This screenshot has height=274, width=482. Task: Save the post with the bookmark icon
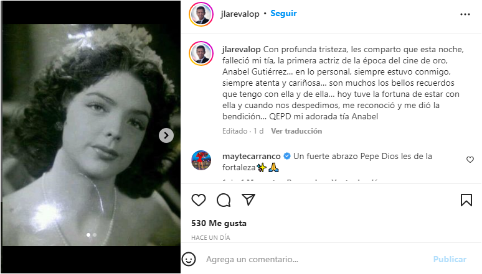point(466,200)
